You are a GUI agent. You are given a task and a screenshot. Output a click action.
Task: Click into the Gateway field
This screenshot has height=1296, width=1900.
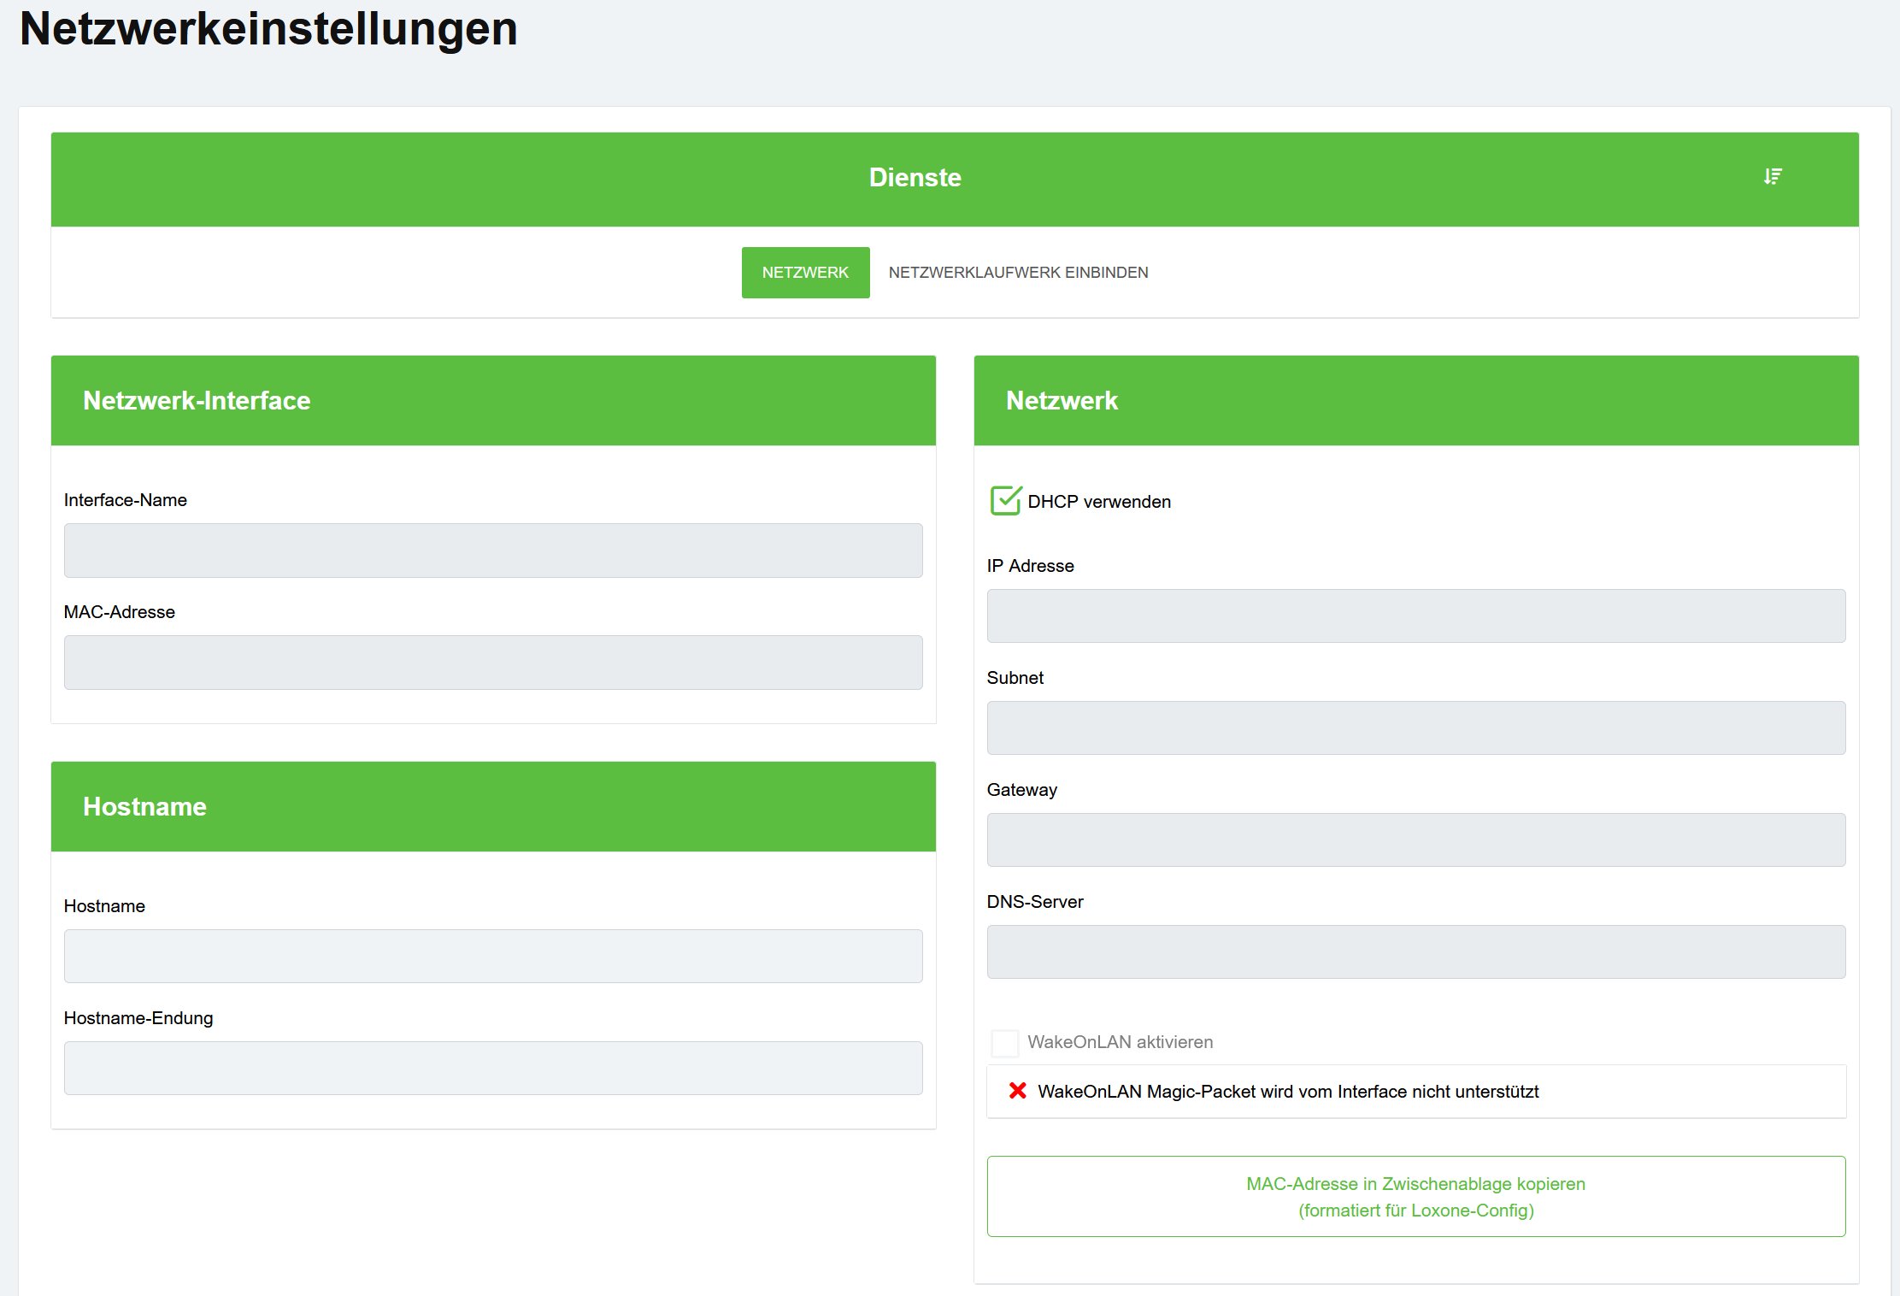point(1415,839)
